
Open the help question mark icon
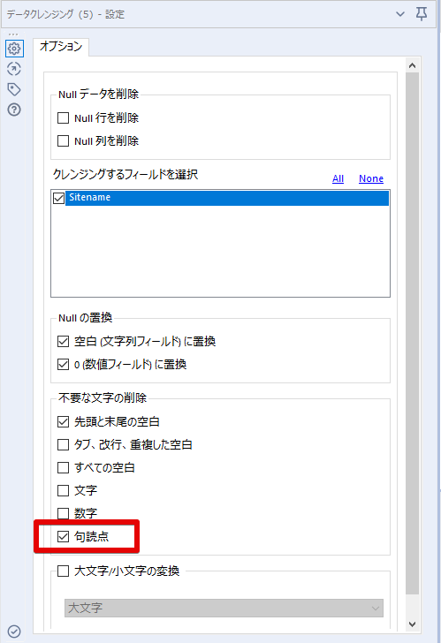14,110
